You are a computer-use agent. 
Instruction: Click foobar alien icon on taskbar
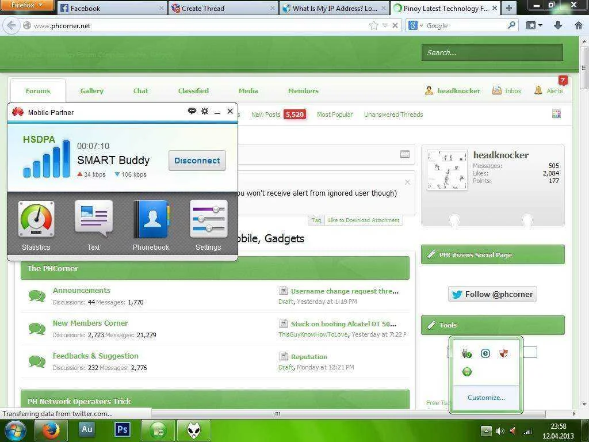tap(193, 430)
